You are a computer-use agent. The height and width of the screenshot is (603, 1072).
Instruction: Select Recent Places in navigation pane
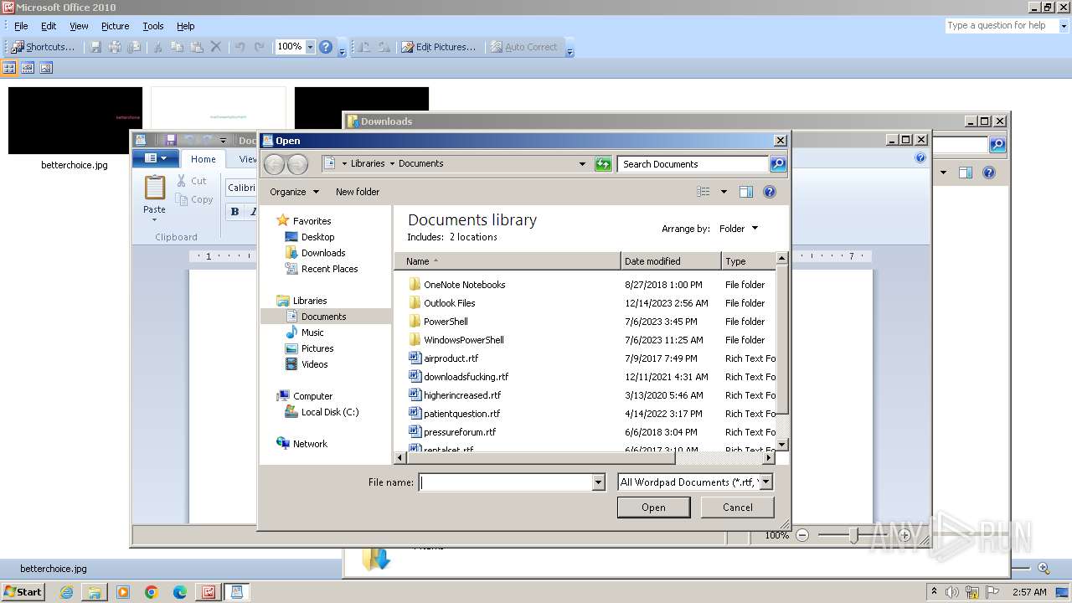click(329, 269)
